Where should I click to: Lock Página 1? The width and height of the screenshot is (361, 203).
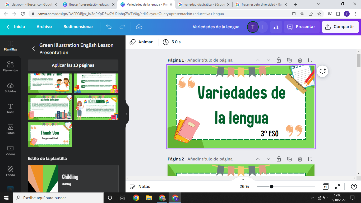click(279, 60)
